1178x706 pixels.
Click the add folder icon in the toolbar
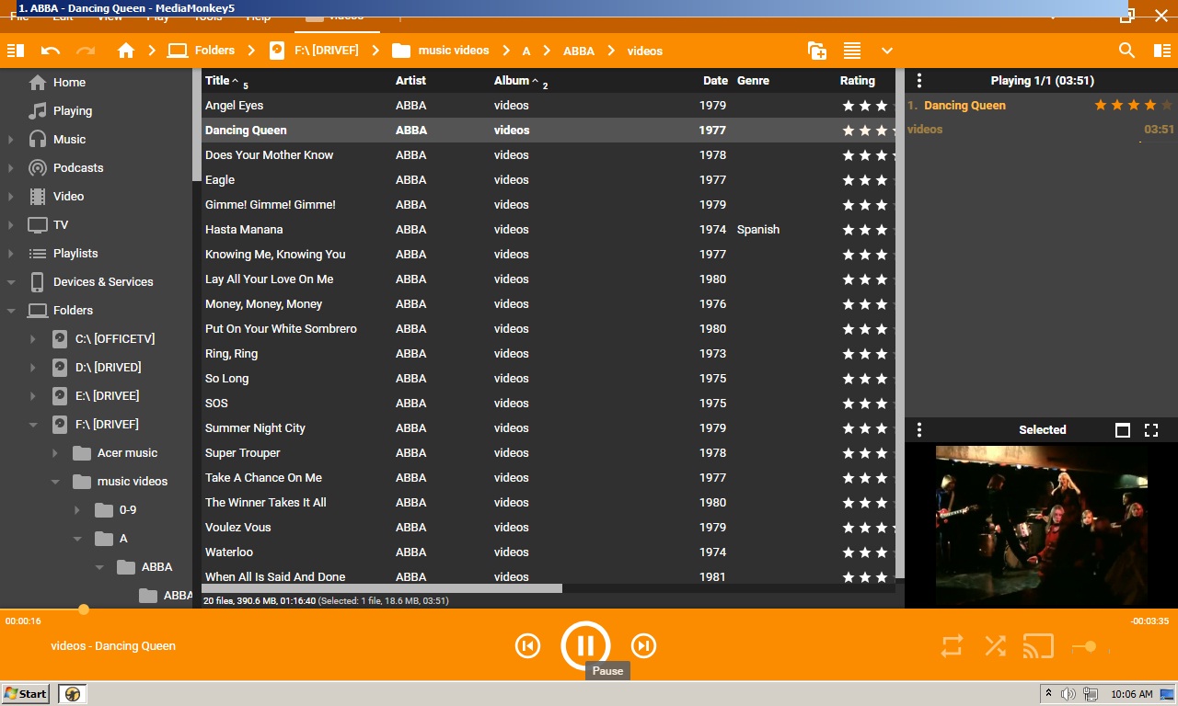tap(816, 51)
